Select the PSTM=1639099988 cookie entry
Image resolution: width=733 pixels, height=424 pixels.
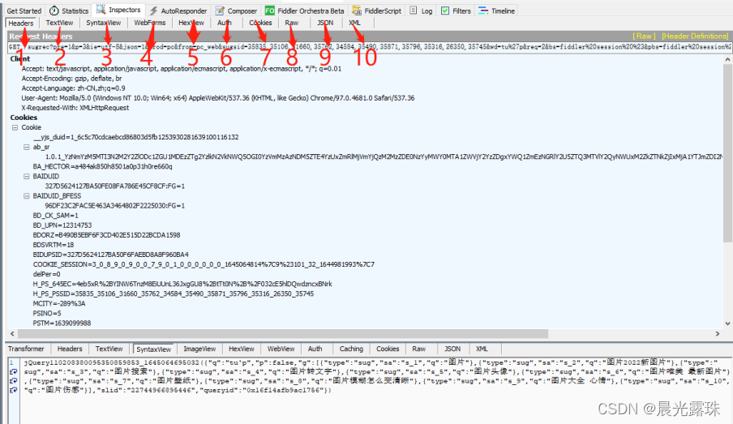click(62, 323)
